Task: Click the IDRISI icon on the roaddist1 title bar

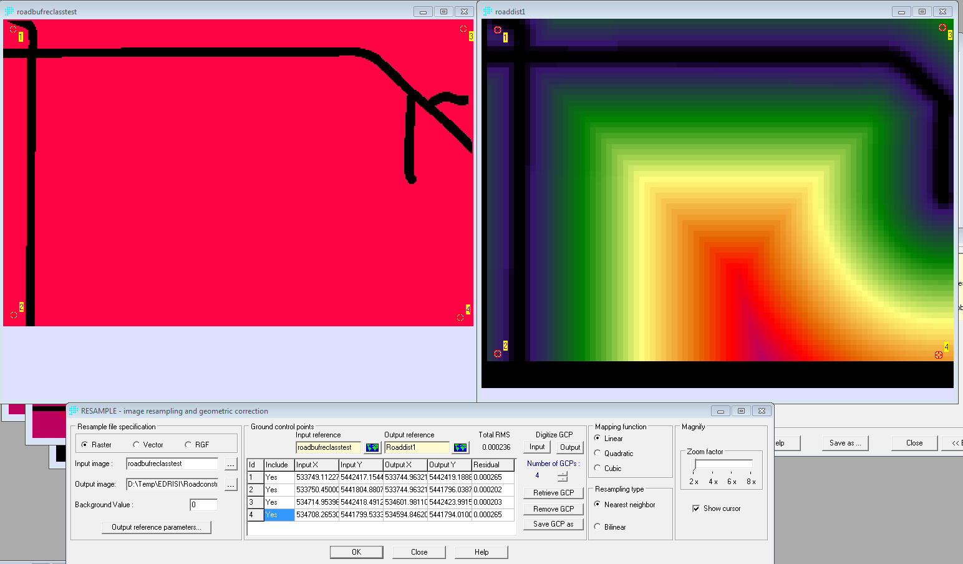Action: click(487, 11)
